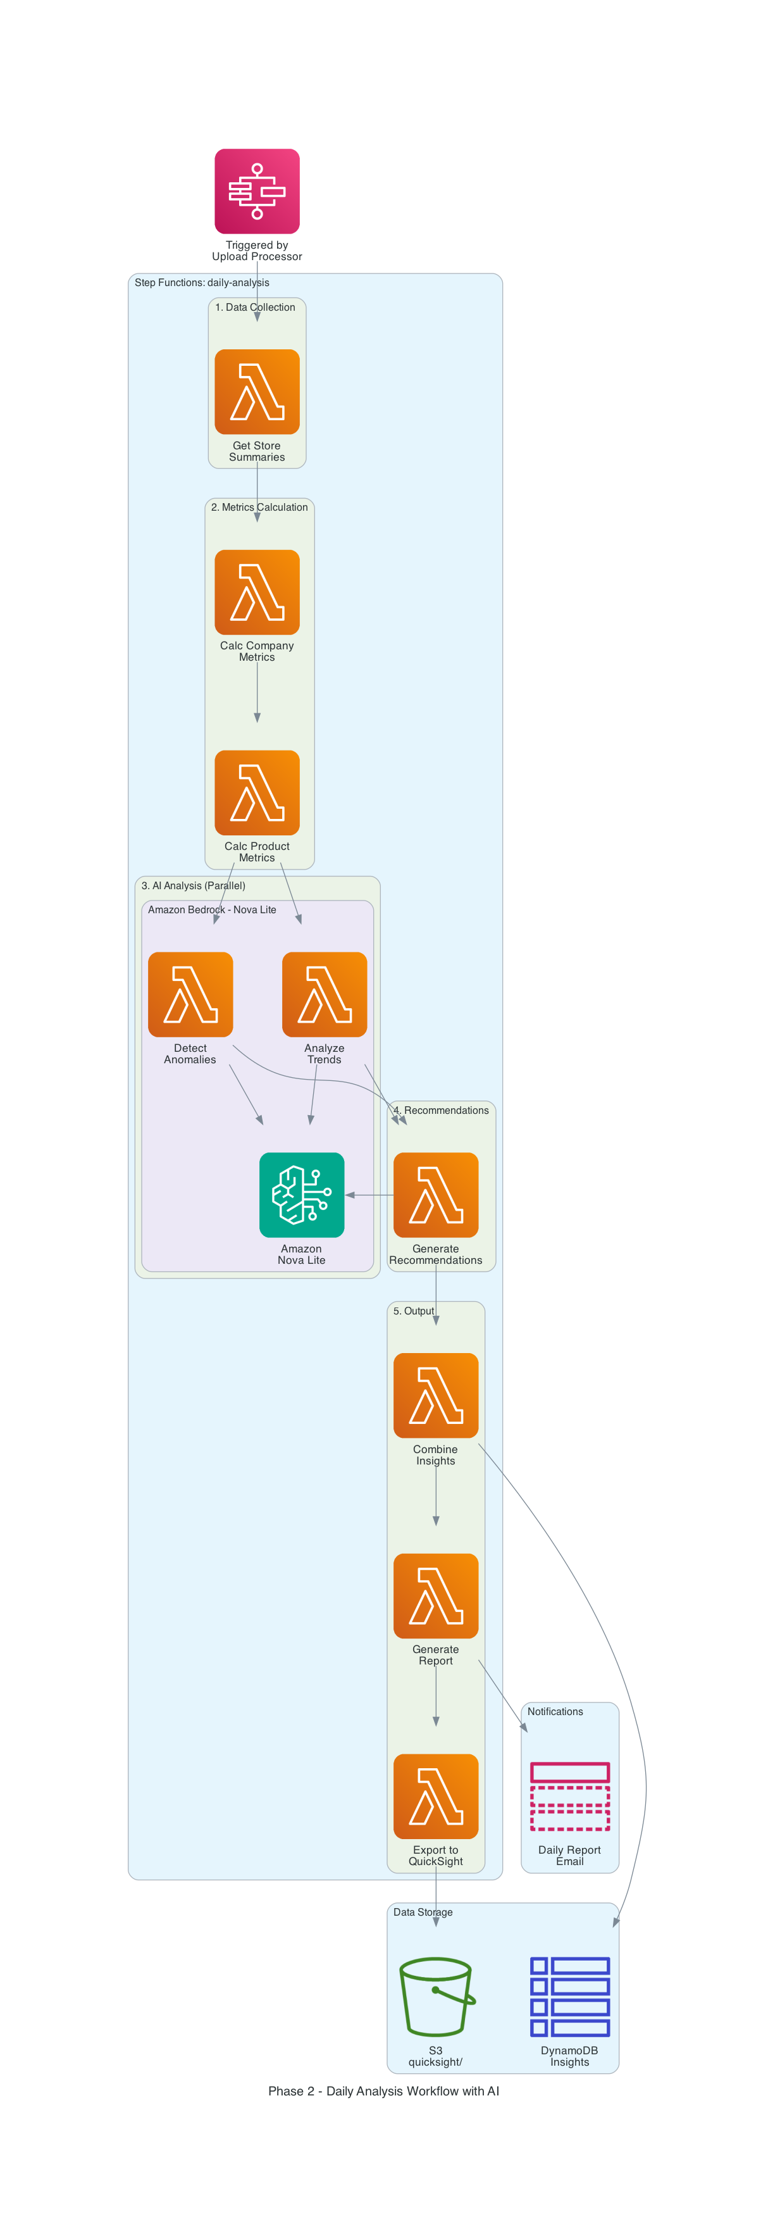Screen dimensions: 768x2222
Task: Select the Calc Product Metrics Lambda icon
Action: (257, 792)
